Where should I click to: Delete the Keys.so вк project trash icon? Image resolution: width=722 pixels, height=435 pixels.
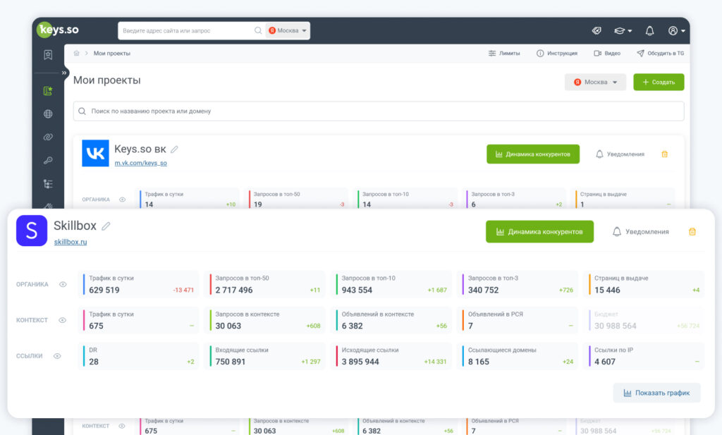click(664, 154)
